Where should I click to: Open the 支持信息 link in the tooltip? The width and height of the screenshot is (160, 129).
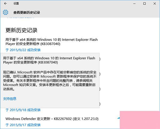coord(10,99)
